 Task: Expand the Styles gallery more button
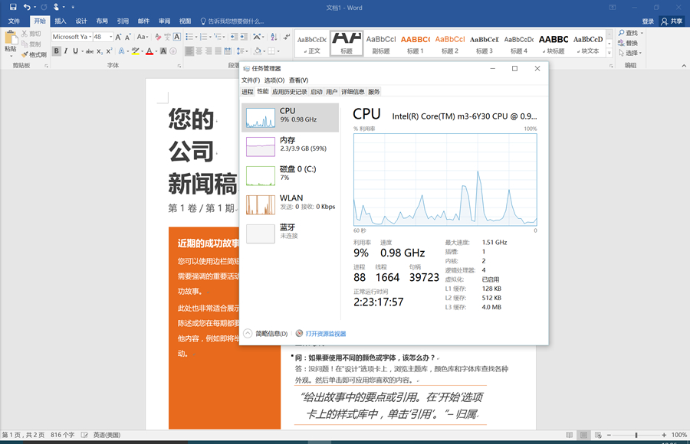(609, 54)
